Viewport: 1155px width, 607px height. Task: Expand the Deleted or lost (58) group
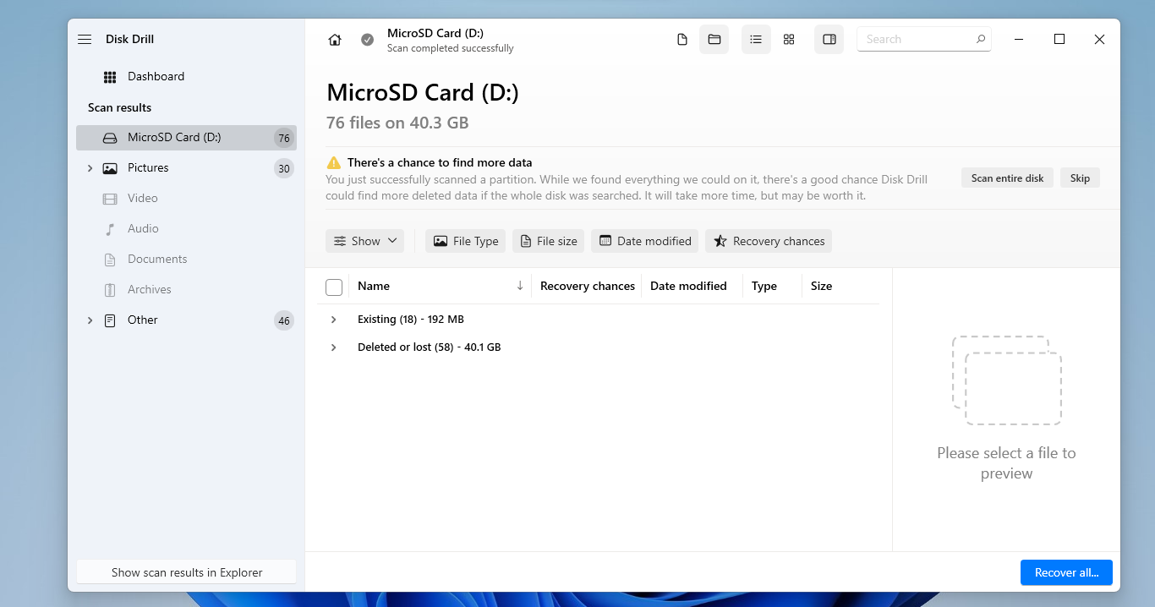tap(334, 347)
